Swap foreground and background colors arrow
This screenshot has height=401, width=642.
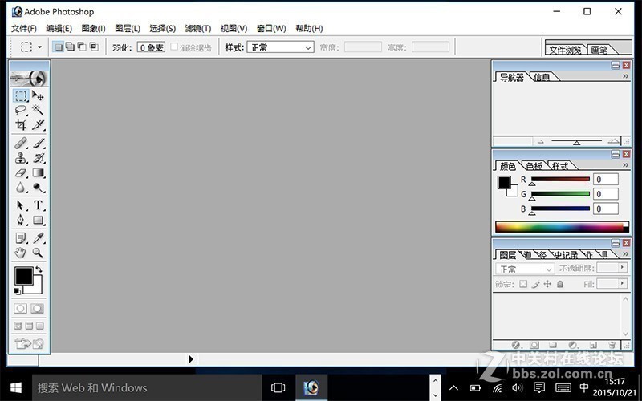click(x=39, y=269)
